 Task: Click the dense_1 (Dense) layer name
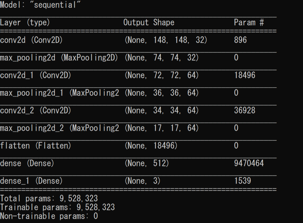[x=31, y=181]
